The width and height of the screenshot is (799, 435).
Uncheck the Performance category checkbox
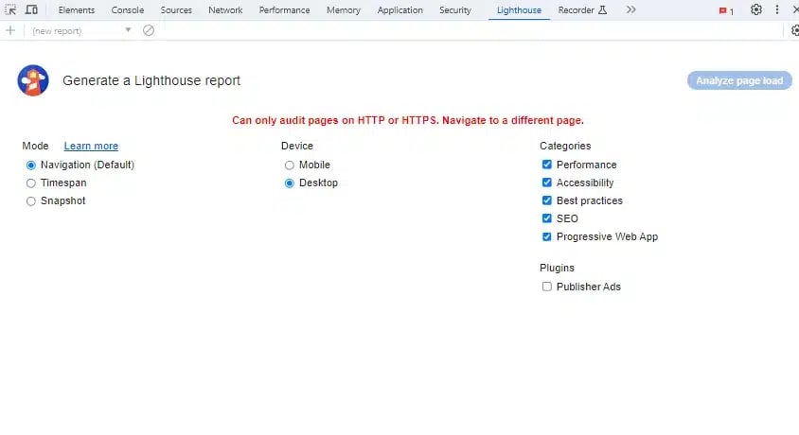coord(547,165)
